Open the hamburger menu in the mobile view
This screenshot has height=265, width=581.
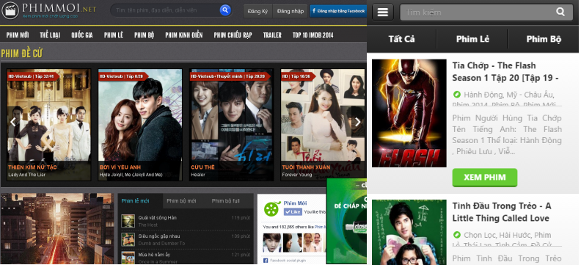pos(383,12)
